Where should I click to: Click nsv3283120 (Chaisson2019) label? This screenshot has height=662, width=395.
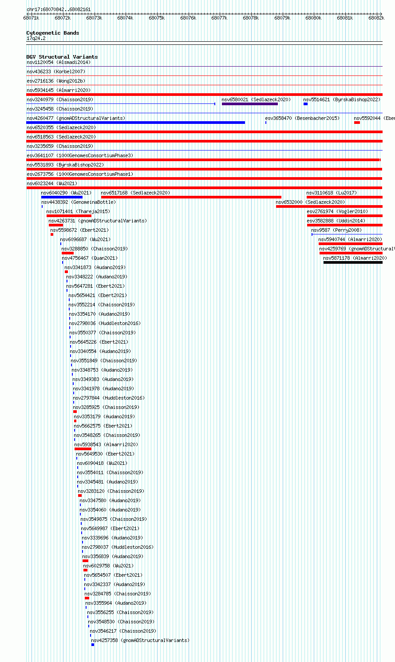coord(111,491)
